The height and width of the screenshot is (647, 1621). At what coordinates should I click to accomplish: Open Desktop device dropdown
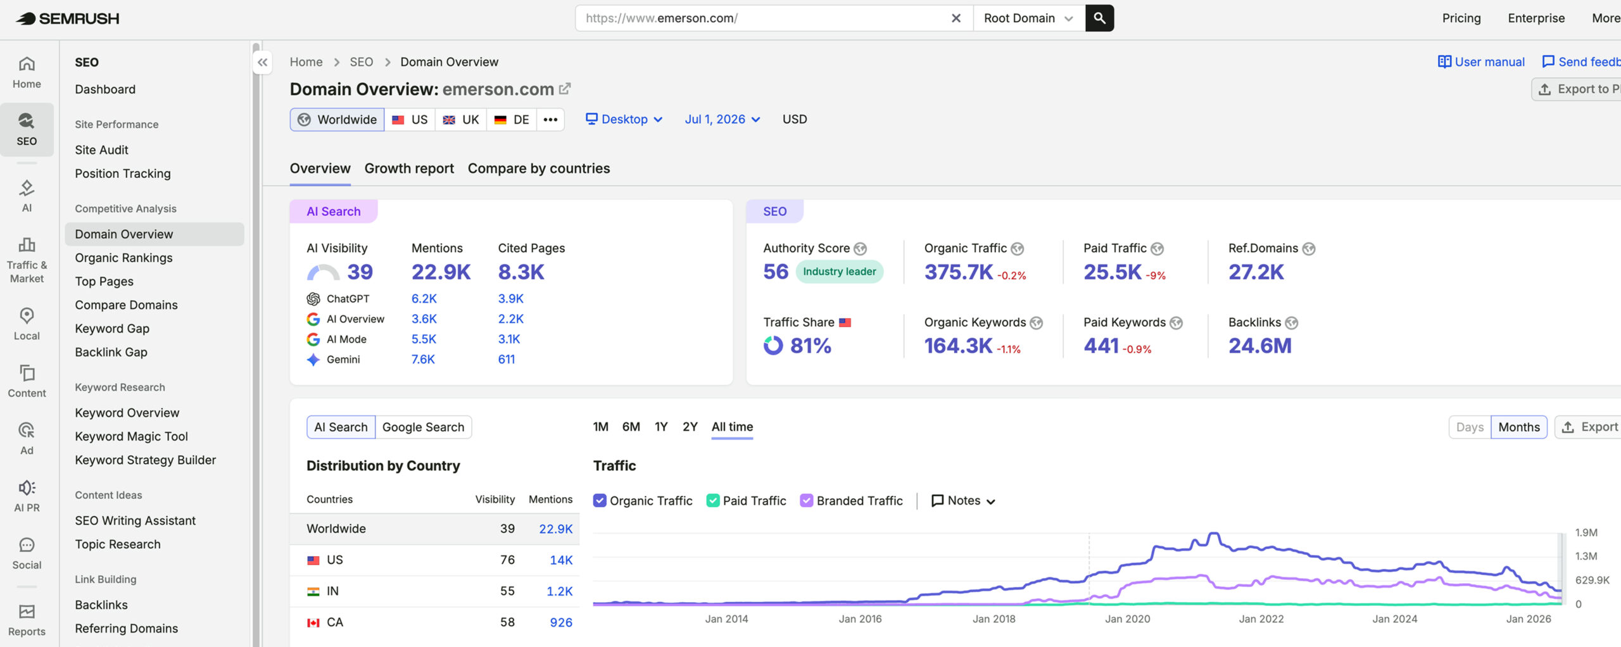coord(624,120)
